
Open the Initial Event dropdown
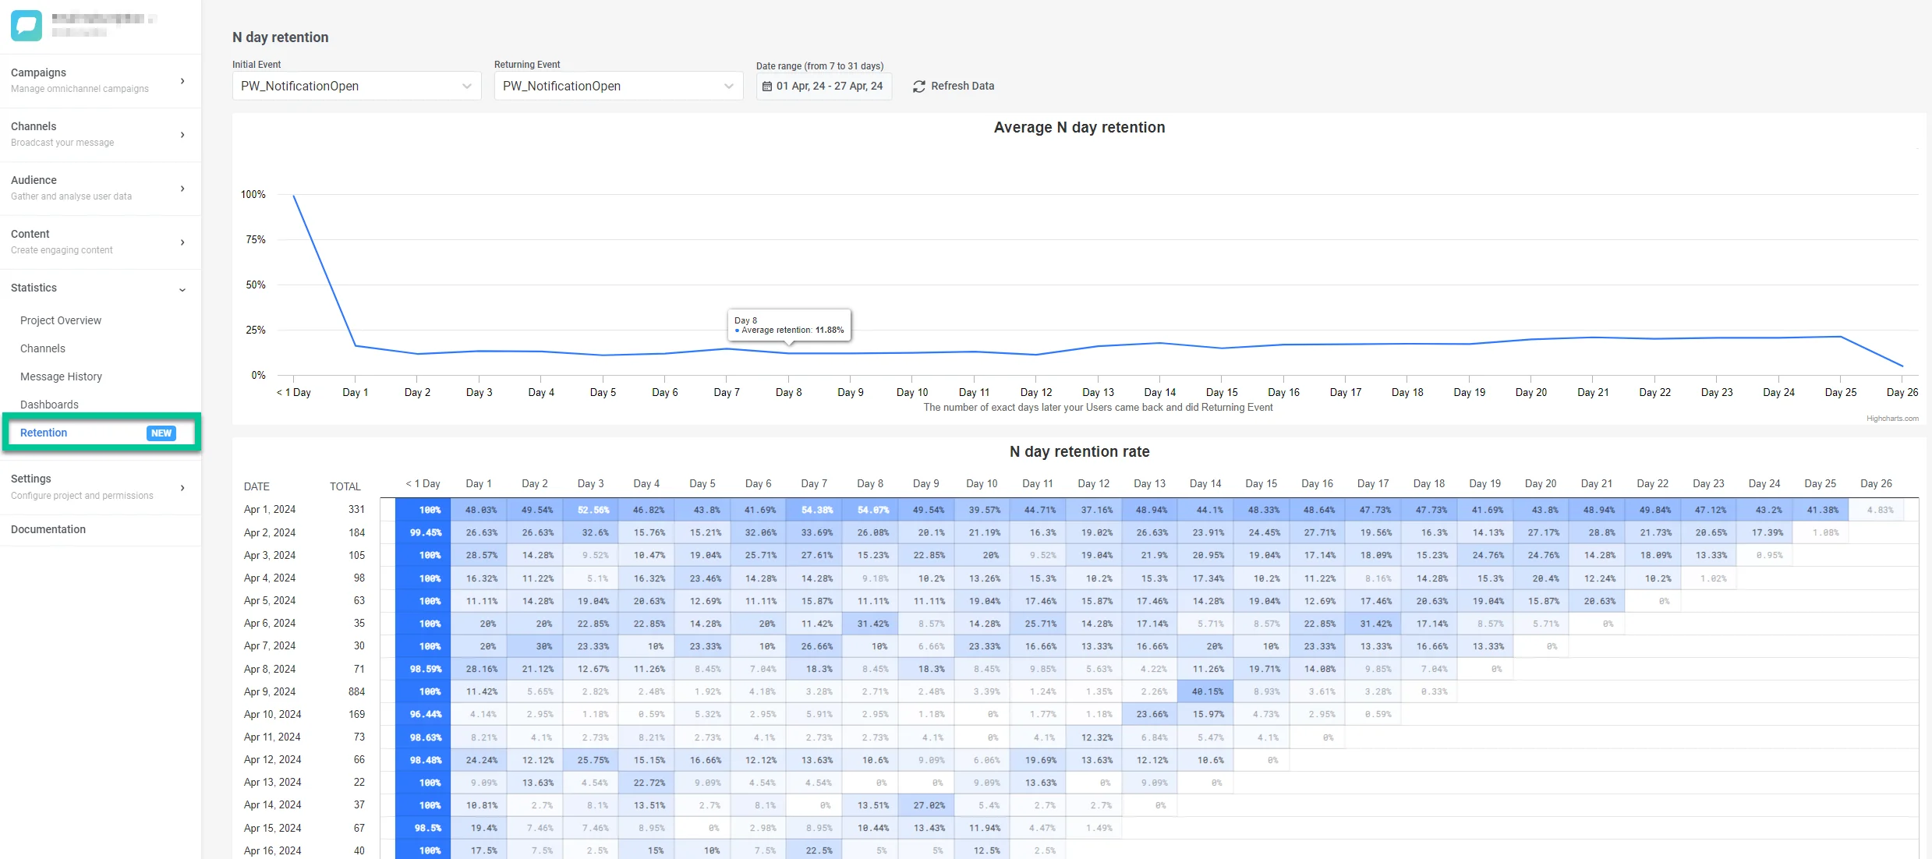coord(356,86)
